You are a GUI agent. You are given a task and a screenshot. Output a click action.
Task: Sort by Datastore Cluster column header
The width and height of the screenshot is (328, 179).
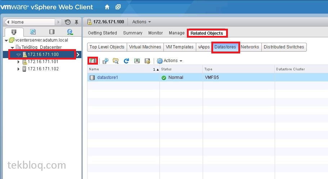(x=301, y=69)
